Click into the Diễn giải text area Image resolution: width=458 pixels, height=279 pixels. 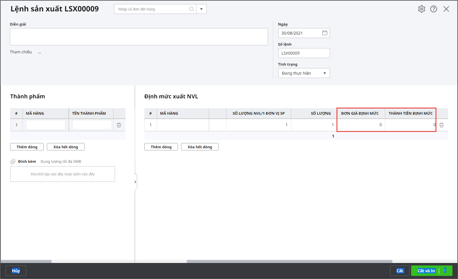click(139, 37)
